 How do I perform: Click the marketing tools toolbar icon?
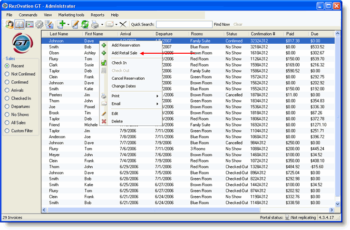click(49, 24)
